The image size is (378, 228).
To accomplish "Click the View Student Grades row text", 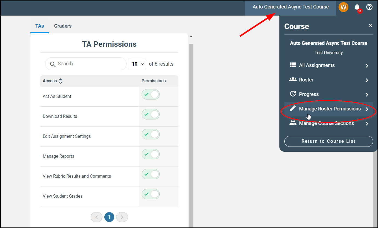I will click(x=63, y=196).
